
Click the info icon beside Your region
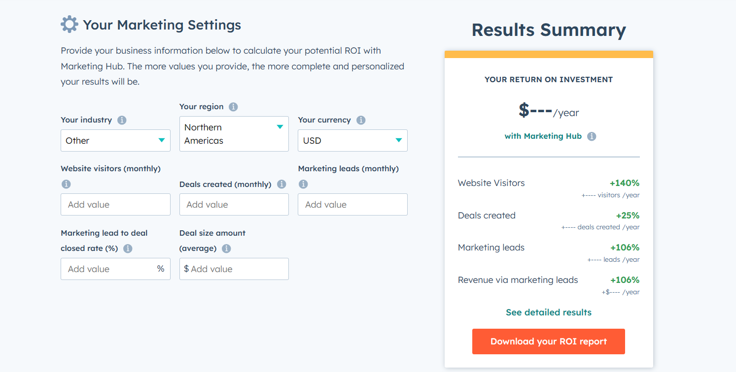(x=233, y=107)
